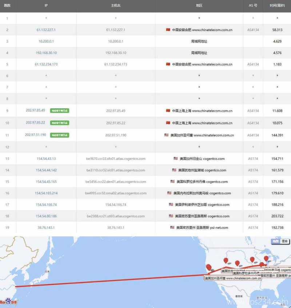The width and height of the screenshot is (291, 308).
Task: Switch the map to 地图 view
Action: [275, 240]
